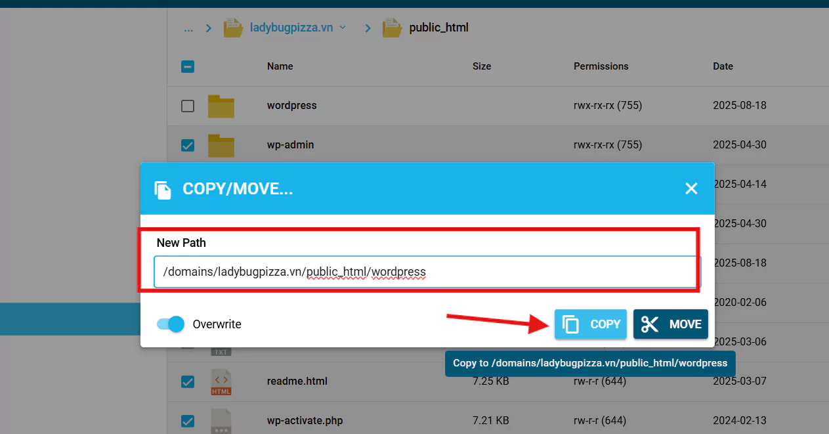Check the wordpress folder checkbox
Screen dimensions: 829x434
(x=188, y=106)
